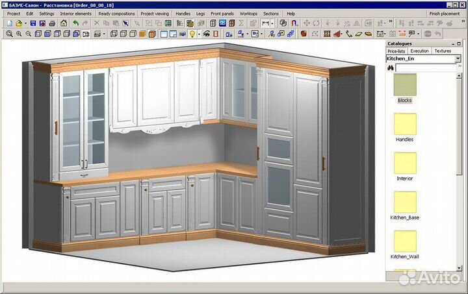Click the Home house icon
Image resolution: width=468 pixels, height=294 pixels.
tap(64, 23)
